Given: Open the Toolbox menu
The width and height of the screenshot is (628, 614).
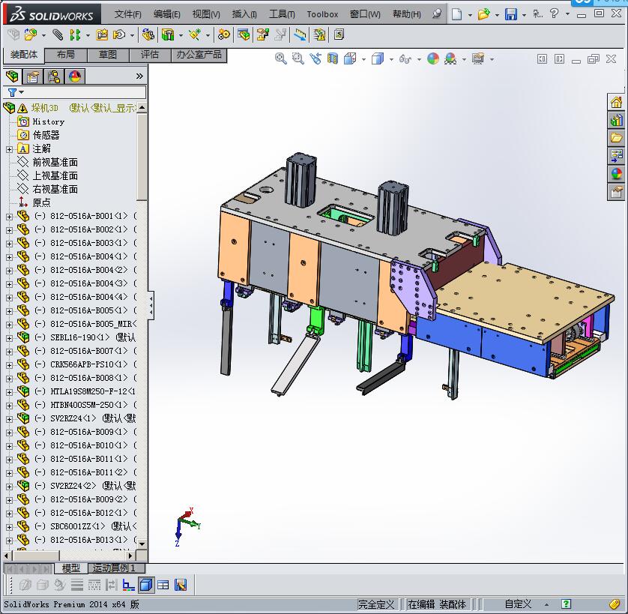Looking at the screenshot, I should pos(322,14).
